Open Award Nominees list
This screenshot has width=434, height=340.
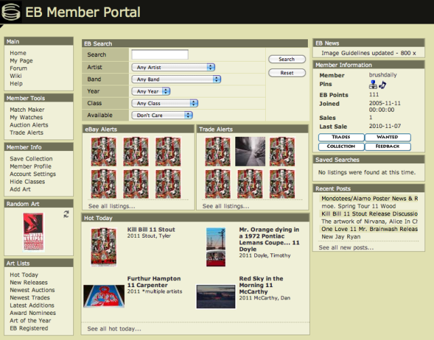click(x=33, y=313)
